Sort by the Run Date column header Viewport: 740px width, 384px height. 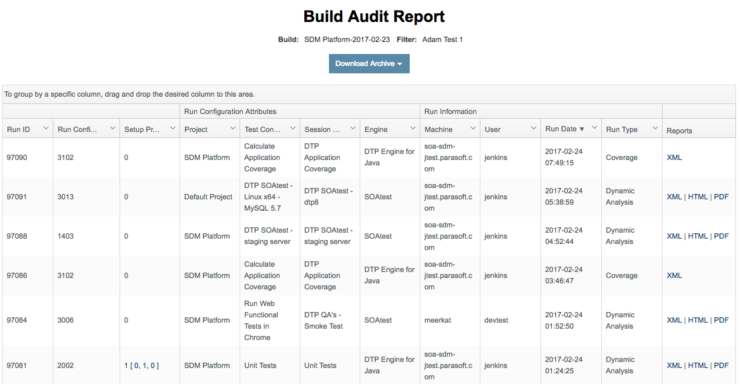point(561,129)
